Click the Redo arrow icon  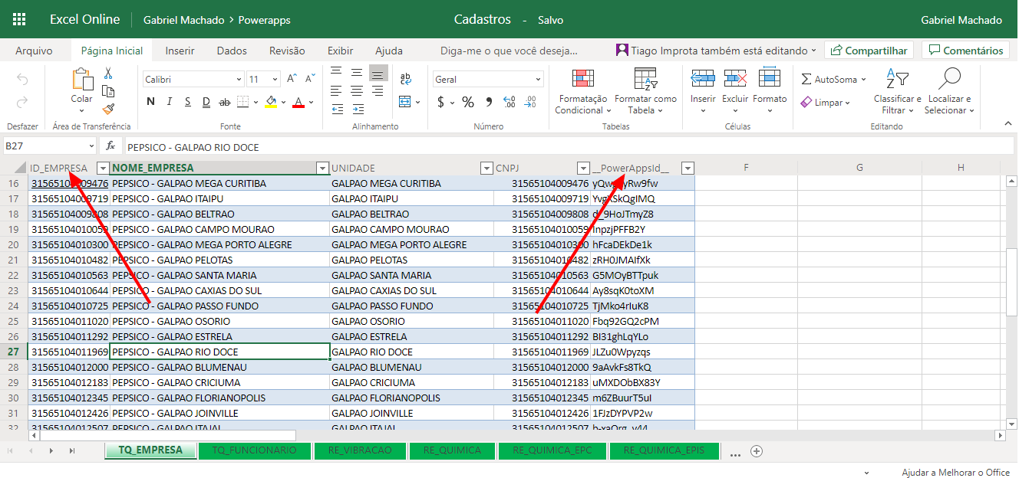click(x=22, y=102)
